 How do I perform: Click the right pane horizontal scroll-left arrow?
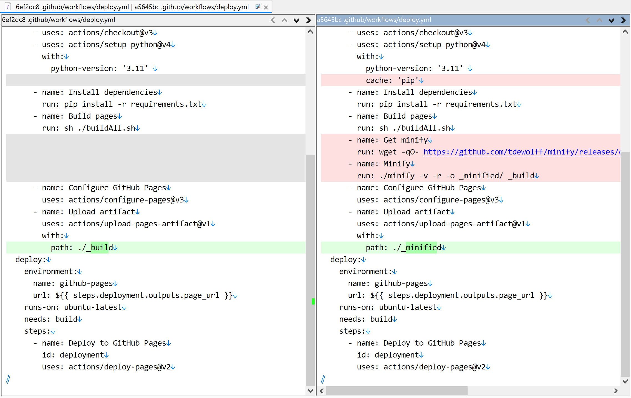click(322, 391)
